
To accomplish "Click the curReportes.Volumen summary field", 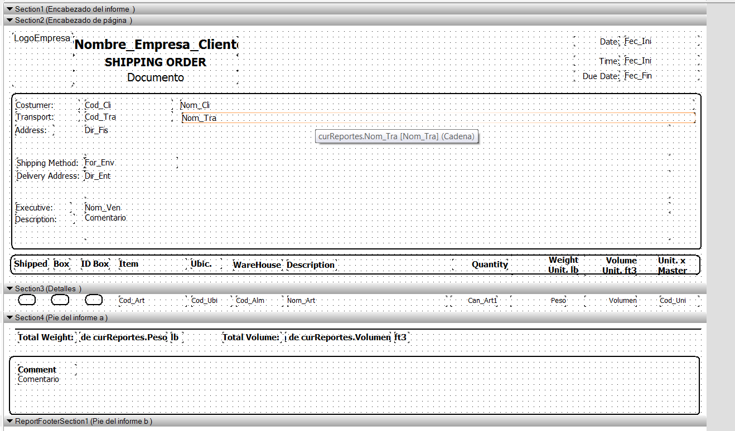I will coord(339,337).
